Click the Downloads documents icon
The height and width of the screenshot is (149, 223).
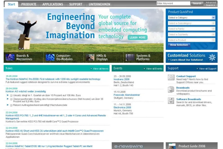tap(171, 89)
